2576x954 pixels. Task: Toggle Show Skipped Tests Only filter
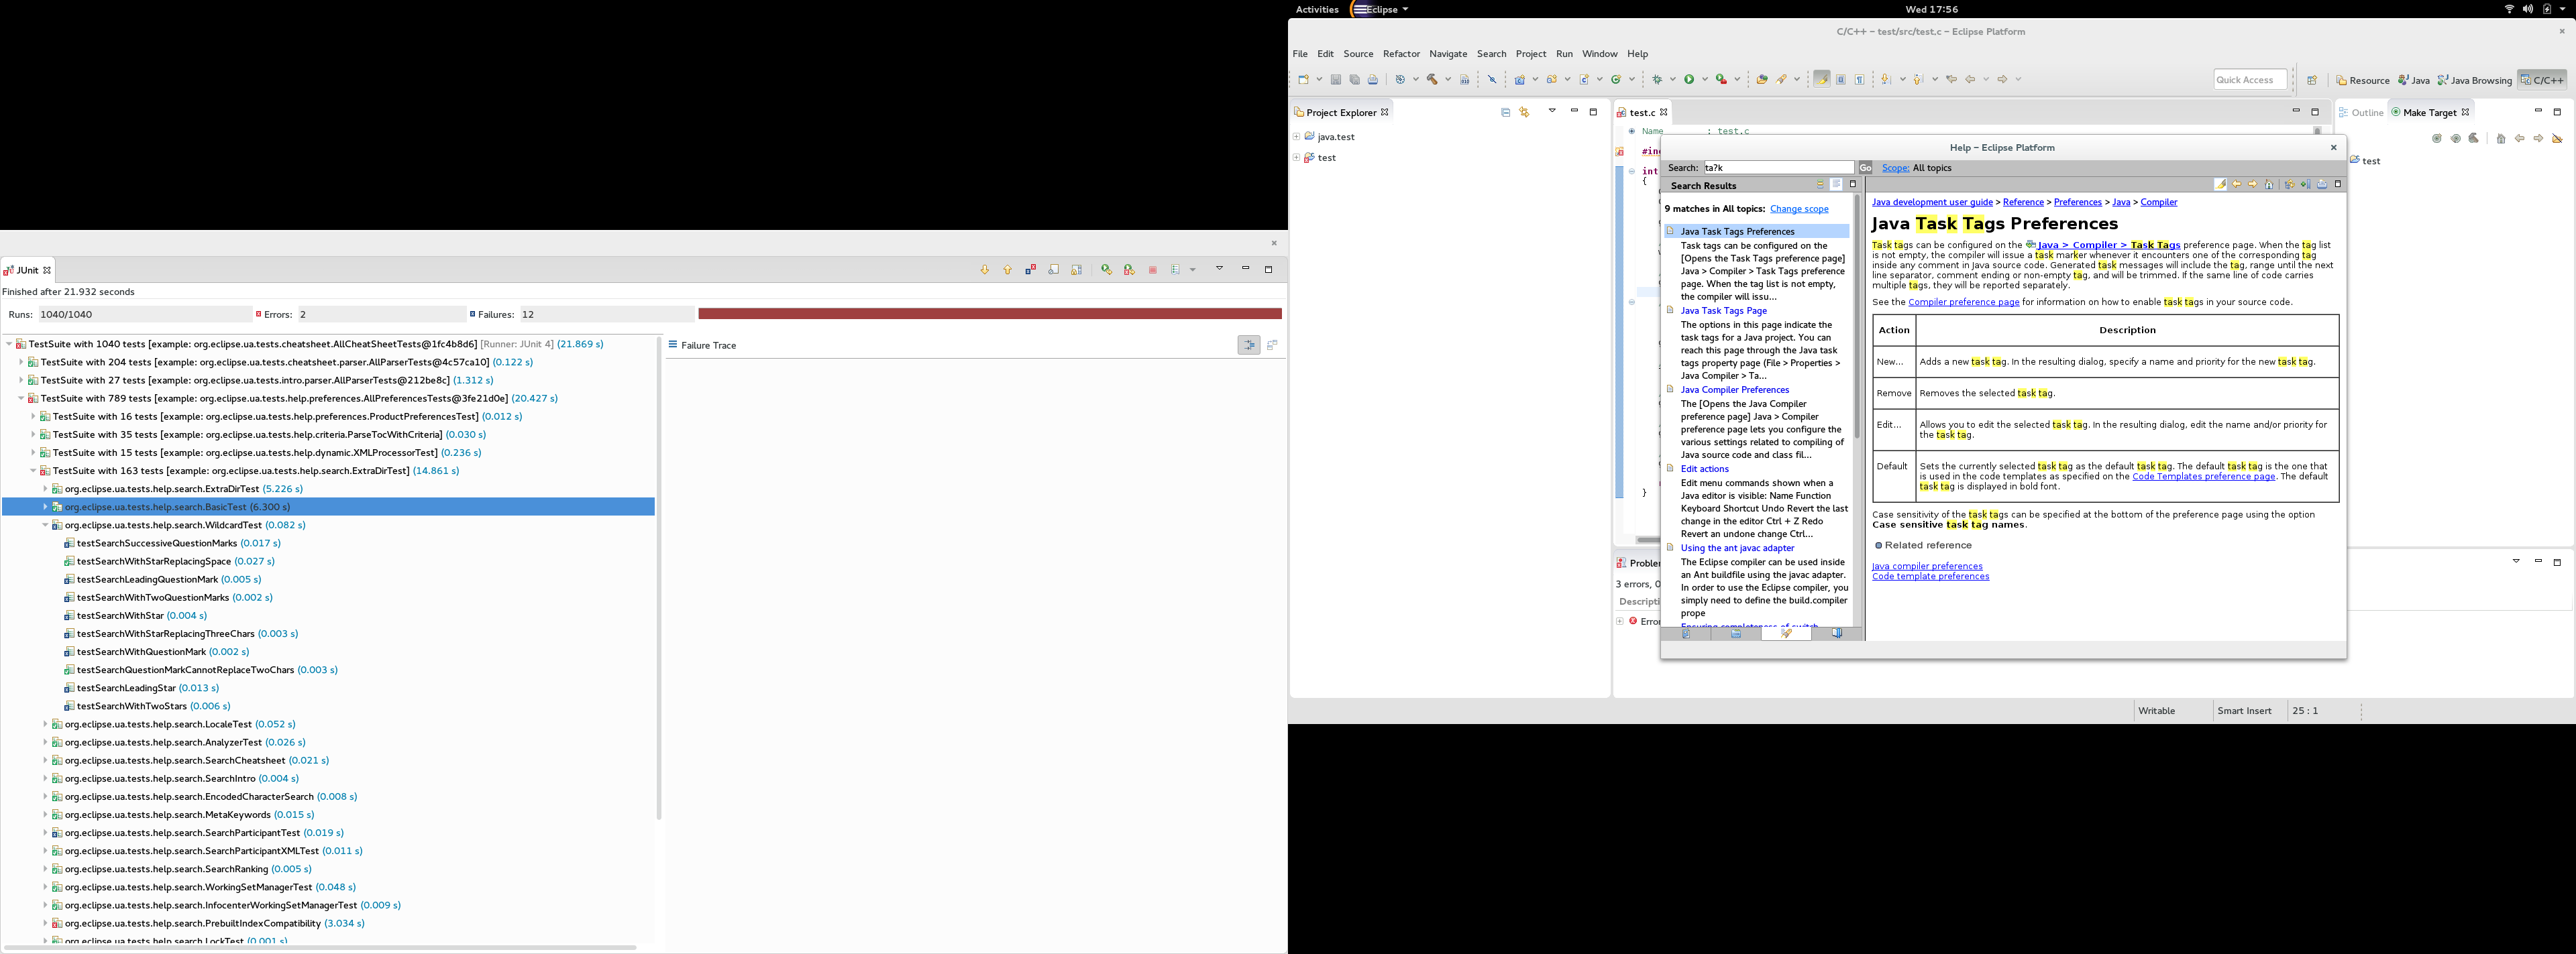pos(1053,270)
